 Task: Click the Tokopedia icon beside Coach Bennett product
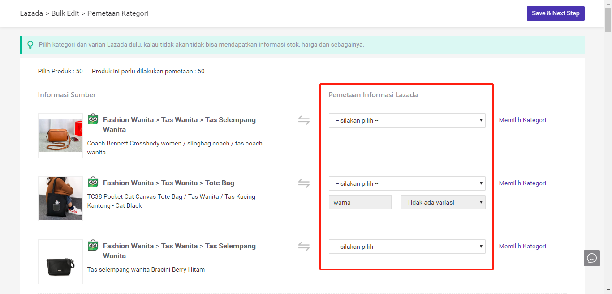click(x=93, y=119)
